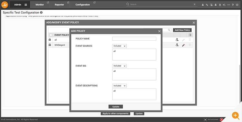242x122 pixels.
Task: Switch to the Reporter tab
Action: pos(59,5)
